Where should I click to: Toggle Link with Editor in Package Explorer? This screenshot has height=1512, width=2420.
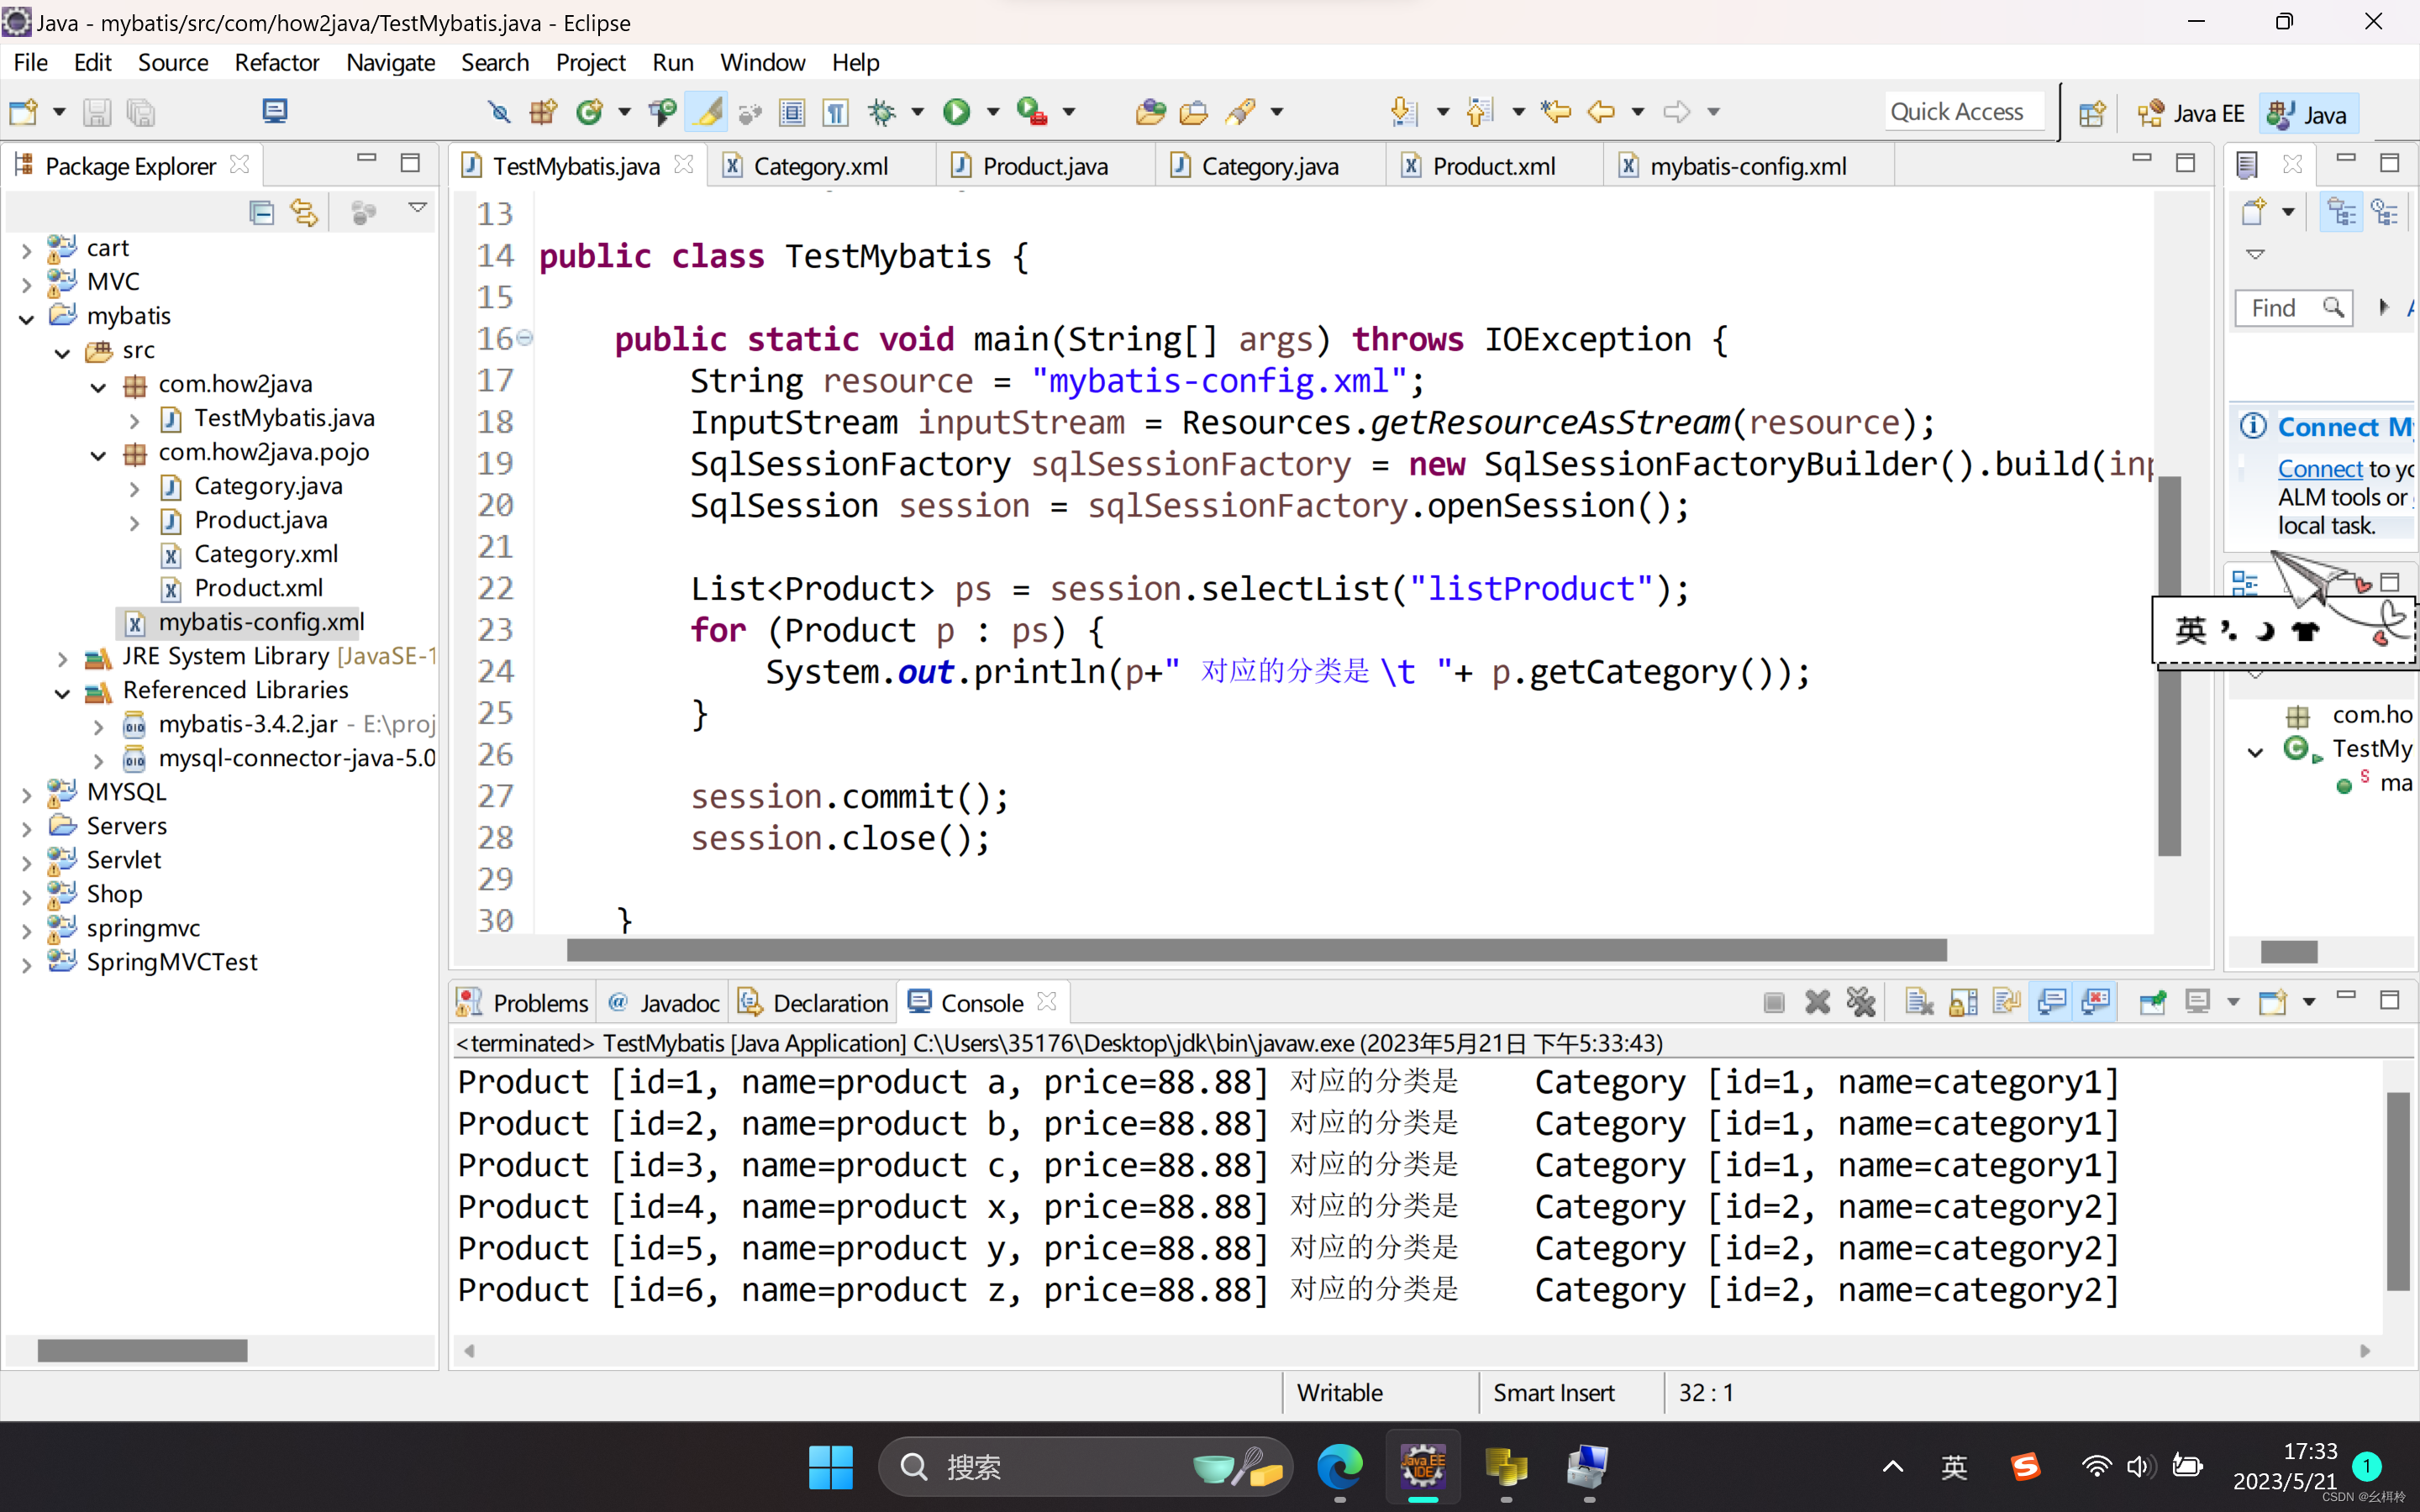pyautogui.click(x=304, y=212)
